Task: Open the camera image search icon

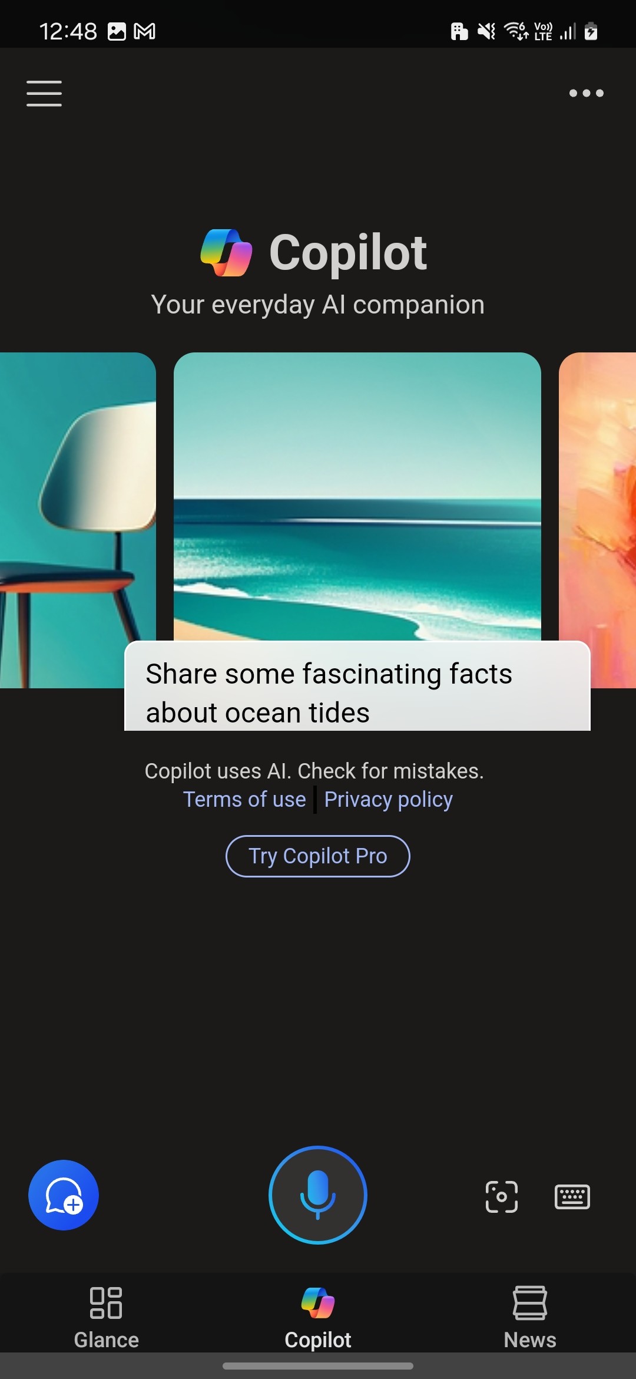Action: coord(502,1197)
